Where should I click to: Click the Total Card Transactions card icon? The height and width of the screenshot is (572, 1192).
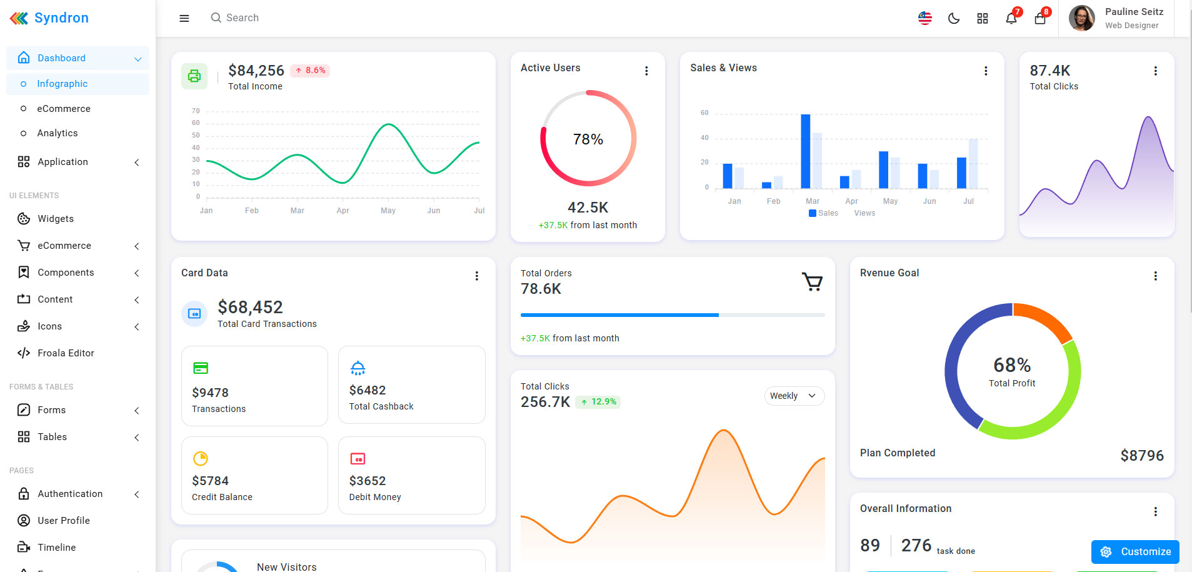pos(194,313)
